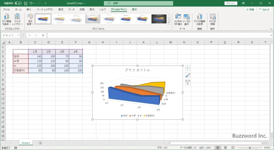Switch to Page Layout view icon
Image resolution: width=274 pixels, height=150 pixels.
225,148
